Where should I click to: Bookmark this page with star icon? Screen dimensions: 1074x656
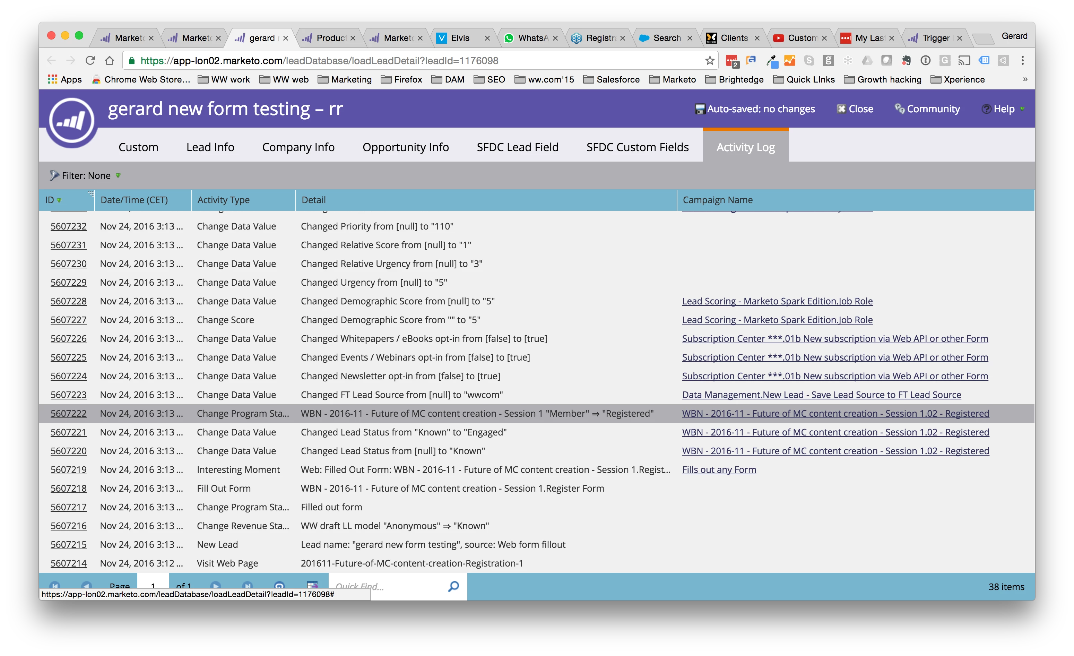tap(710, 61)
